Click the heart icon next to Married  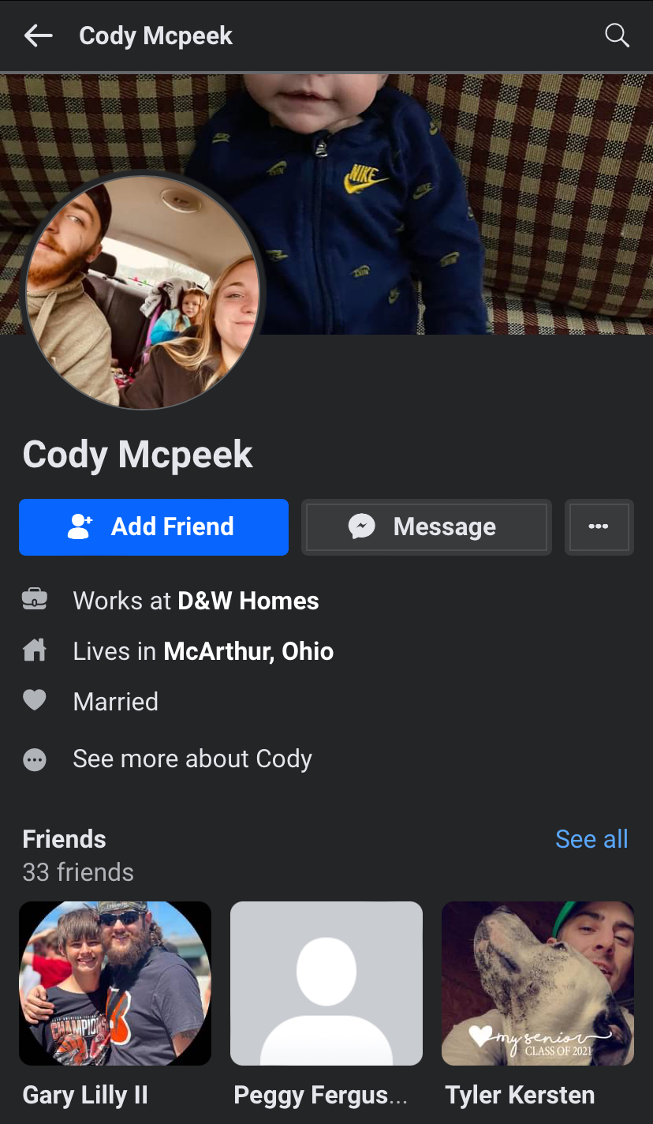tap(35, 700)
